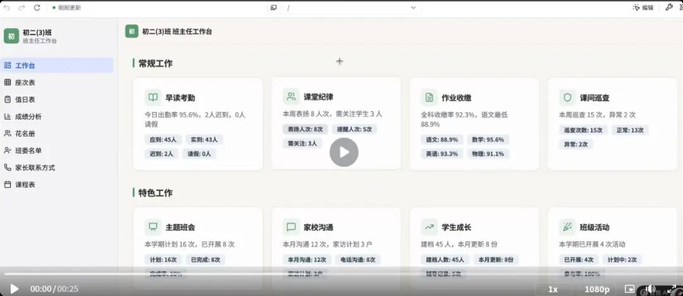
Task: Click the 班级活动 party popper icon
Action: [567, 227]
